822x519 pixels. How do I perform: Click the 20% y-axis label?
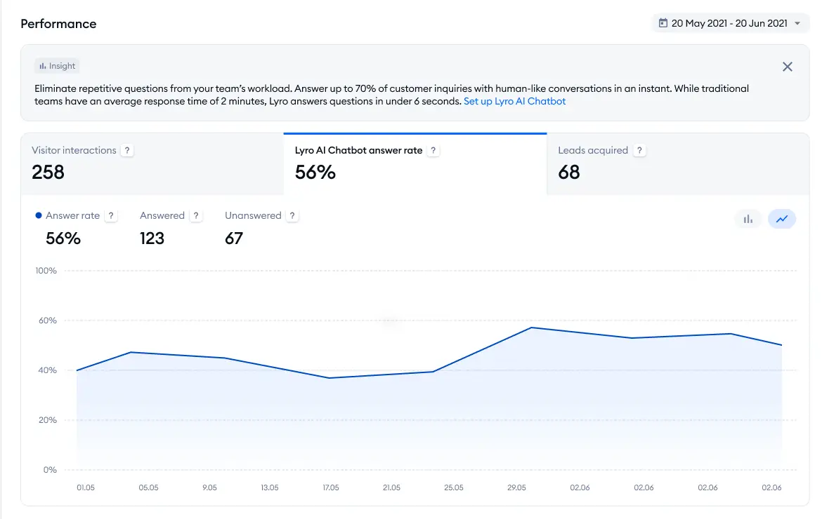point(47,419)
